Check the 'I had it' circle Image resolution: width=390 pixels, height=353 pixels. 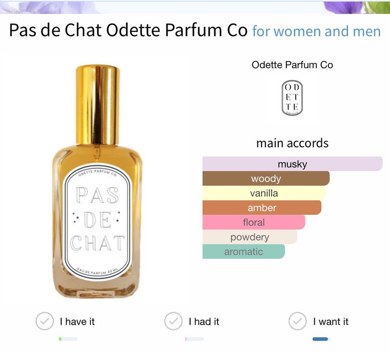(x=173, y=321)
